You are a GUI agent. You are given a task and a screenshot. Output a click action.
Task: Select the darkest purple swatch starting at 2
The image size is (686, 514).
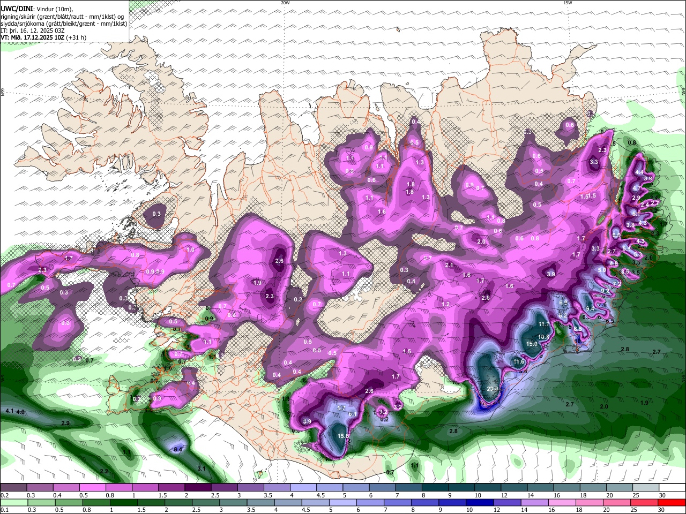coord(198,488)
